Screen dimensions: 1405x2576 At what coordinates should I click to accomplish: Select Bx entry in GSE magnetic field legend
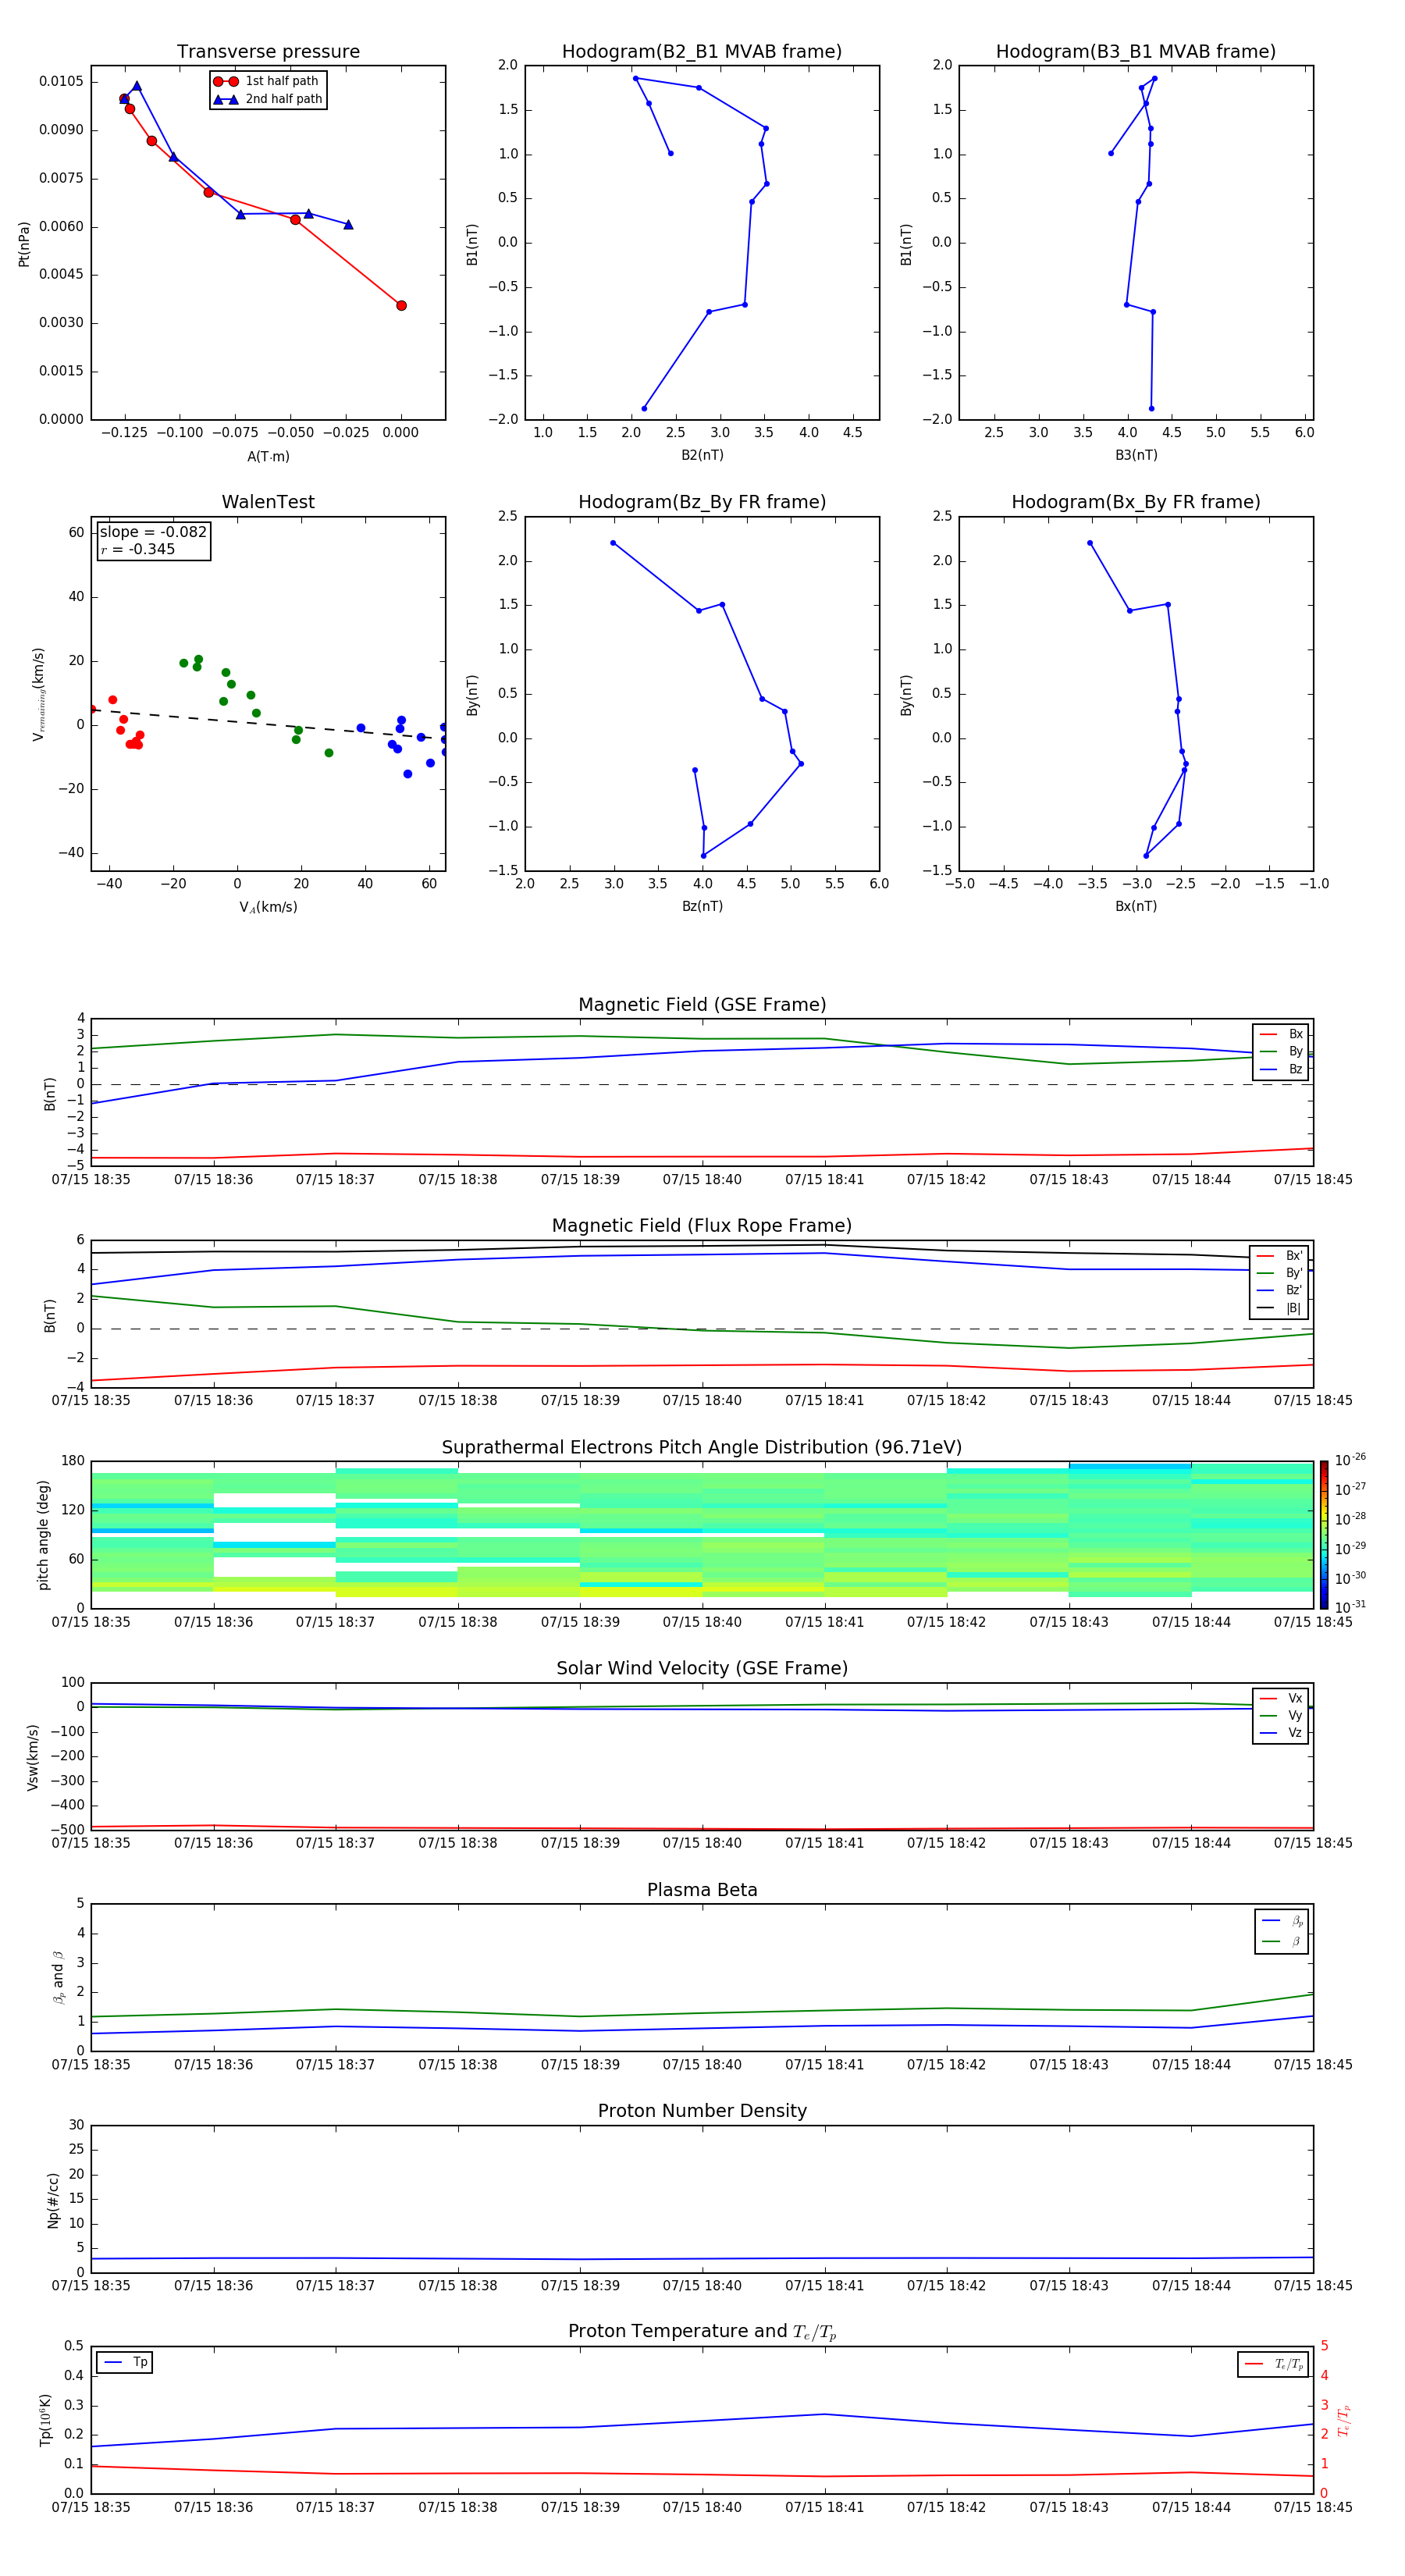[1281, 1034]
